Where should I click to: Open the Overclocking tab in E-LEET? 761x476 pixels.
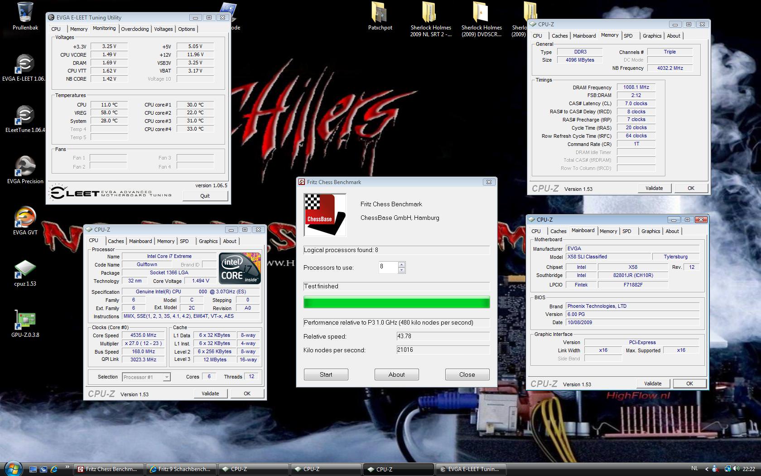135,29
